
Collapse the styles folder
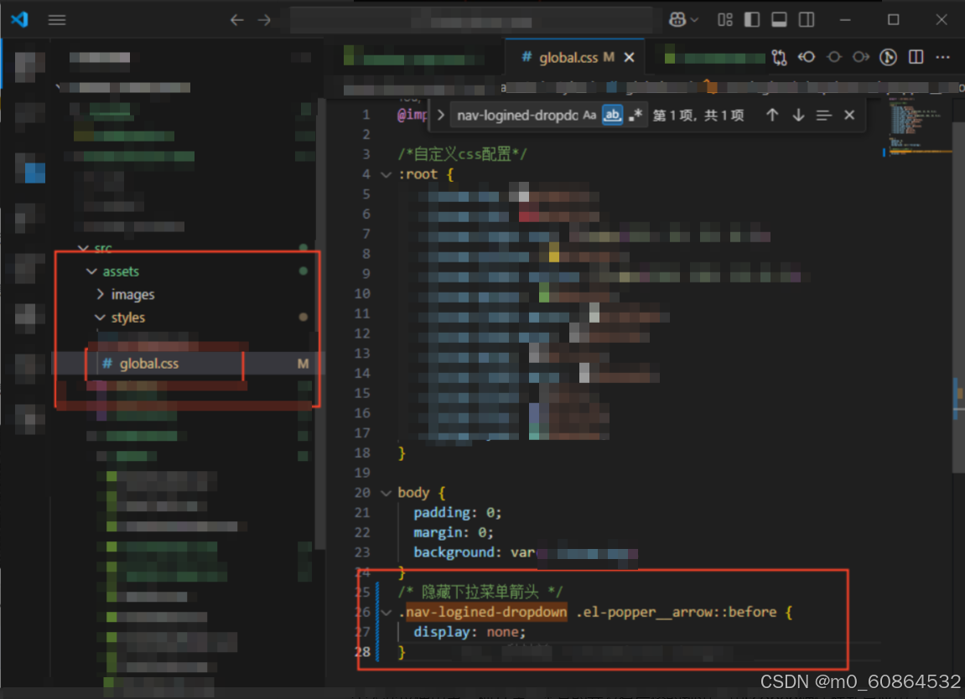[x=100, y=318]
